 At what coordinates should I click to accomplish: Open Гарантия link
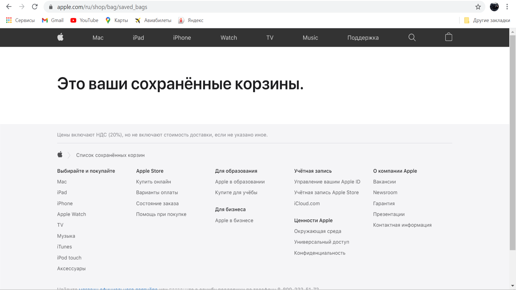tap(384, 204)
